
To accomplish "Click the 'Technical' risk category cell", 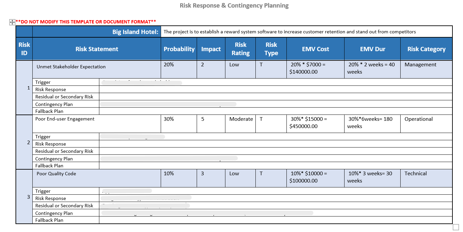I will coord(426,178).
